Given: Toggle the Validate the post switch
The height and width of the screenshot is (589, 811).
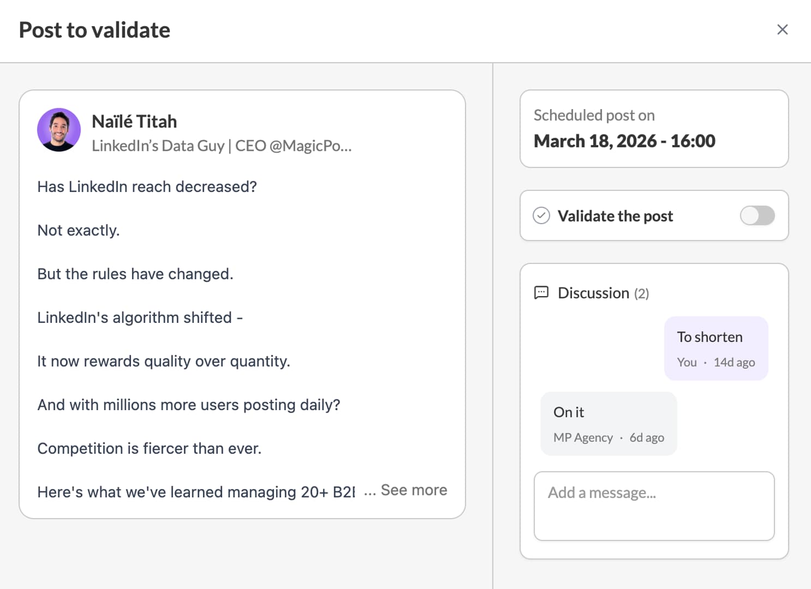Looking at the screenshot, I should [757, 215].
